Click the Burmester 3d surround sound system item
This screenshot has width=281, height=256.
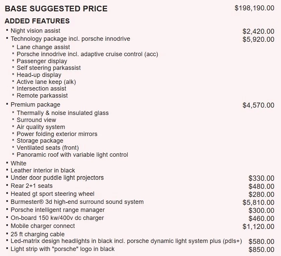(x=77, y=202)
